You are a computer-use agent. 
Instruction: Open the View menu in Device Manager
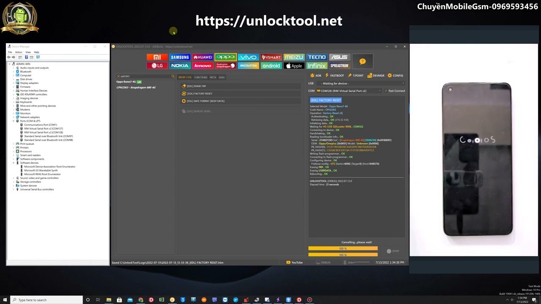(x=28, y=52)
